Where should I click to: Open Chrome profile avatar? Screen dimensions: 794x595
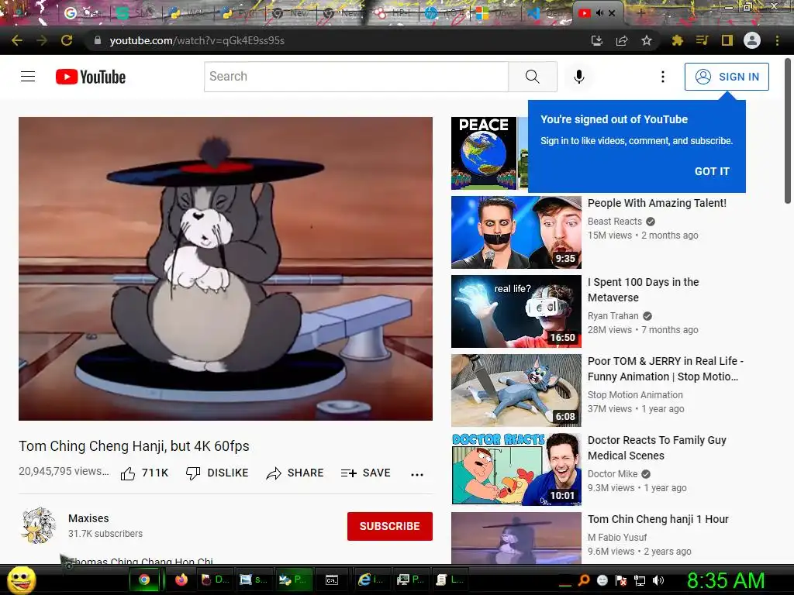coord(752,40)
